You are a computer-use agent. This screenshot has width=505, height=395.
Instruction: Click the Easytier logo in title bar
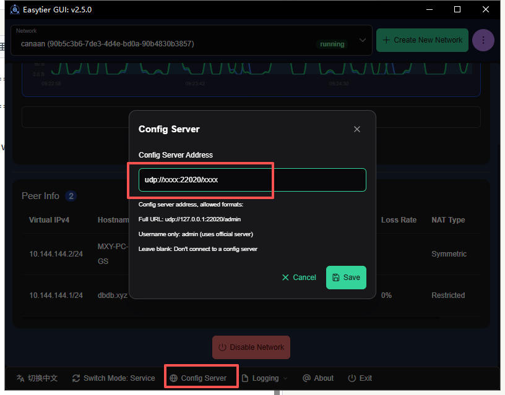click(15, 9)
